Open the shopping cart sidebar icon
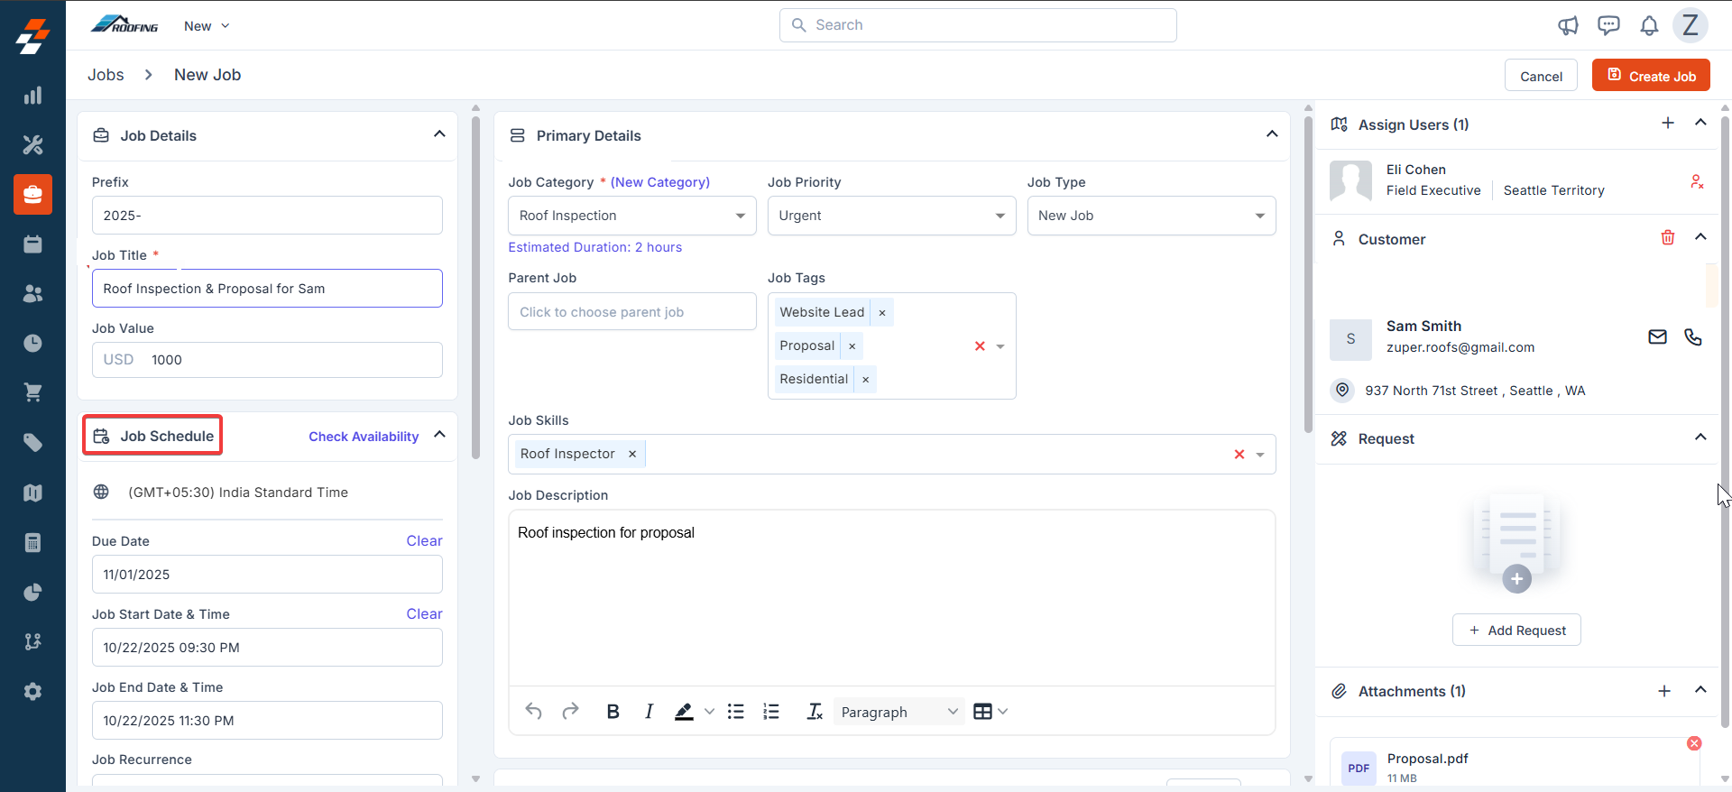This screenshot has width=1732, height=792. pyautogui.click(x=32, y=392)
